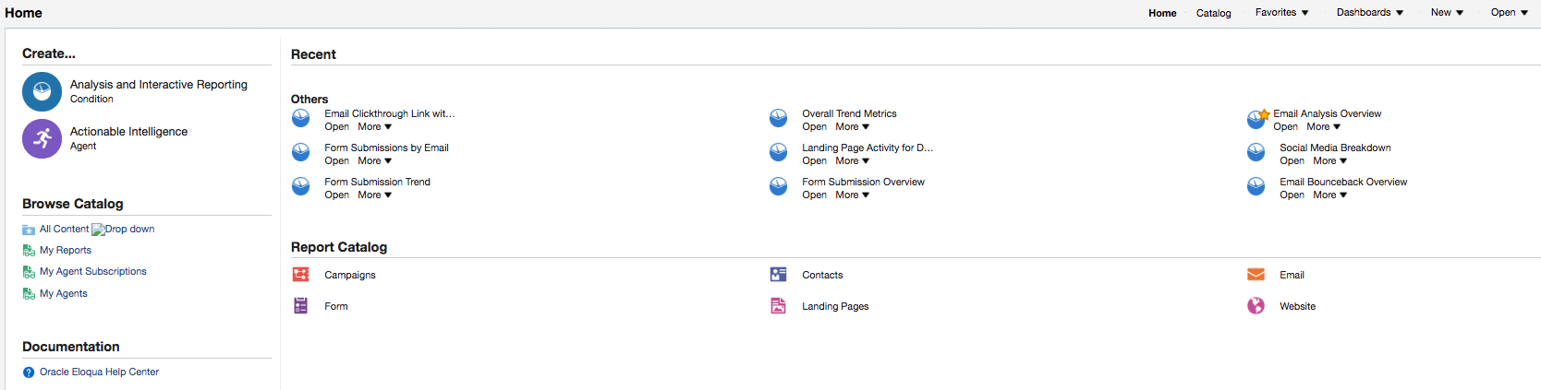Click the Analysis and Interactive Reporting link
This screenshot has width=1541, height=390.
pyautogui.click(x=159, y=85)
